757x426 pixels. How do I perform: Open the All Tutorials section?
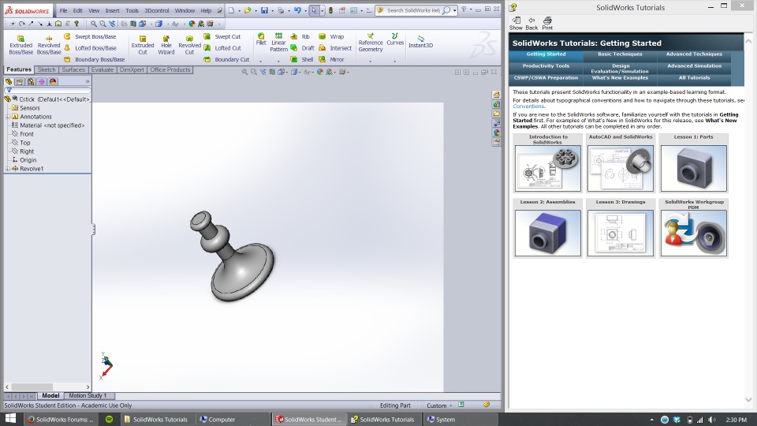[694, 78]
